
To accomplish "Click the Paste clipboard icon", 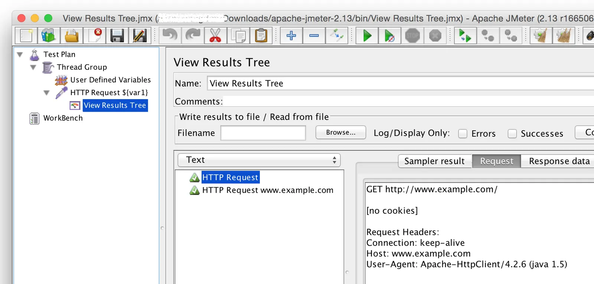I will pos(261,36).
